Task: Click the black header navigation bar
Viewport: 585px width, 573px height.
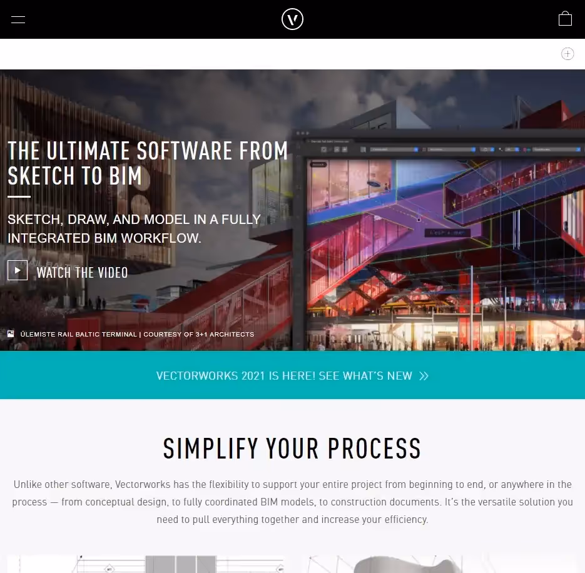Action: tap(292, 19)
